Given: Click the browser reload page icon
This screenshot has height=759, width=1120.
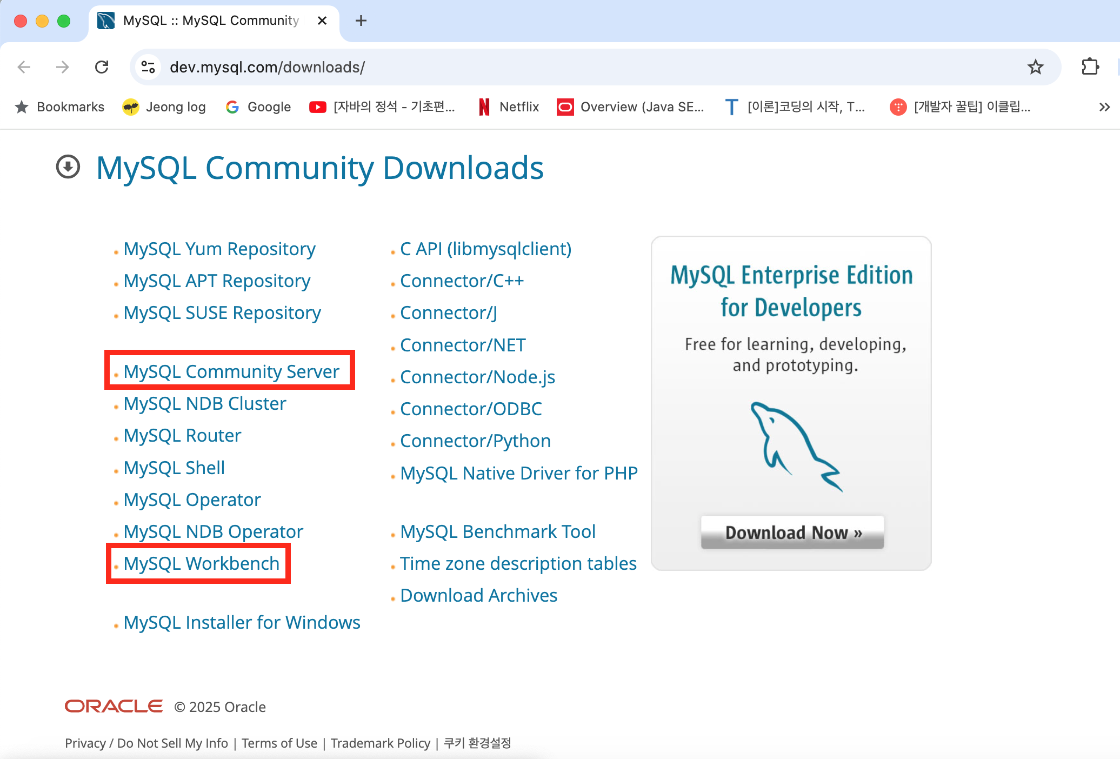Looking at the screenshot, I should point(102,67).
